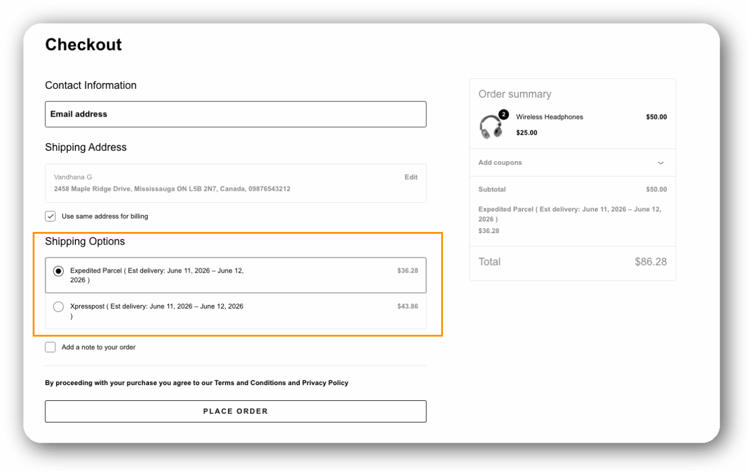Click the $25.00 unit price
This screenshot has height=471, width=748.
coord(527,133)
